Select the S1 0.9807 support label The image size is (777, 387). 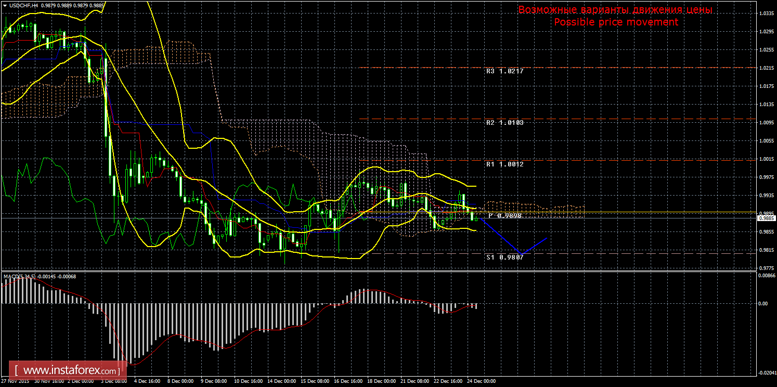pyautogui.click(x=504, y=257)
